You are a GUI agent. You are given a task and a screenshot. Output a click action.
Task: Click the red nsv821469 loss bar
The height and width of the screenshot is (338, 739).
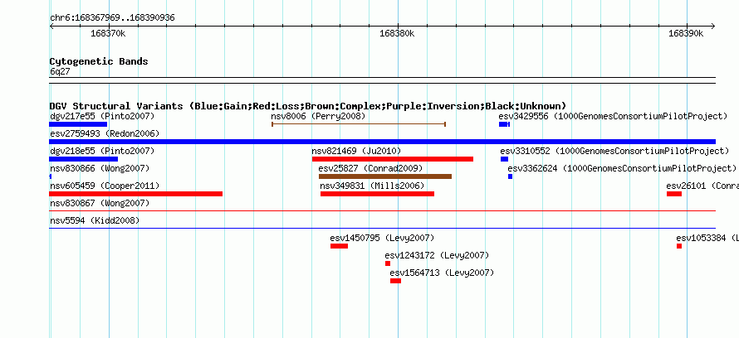point(393,159)
